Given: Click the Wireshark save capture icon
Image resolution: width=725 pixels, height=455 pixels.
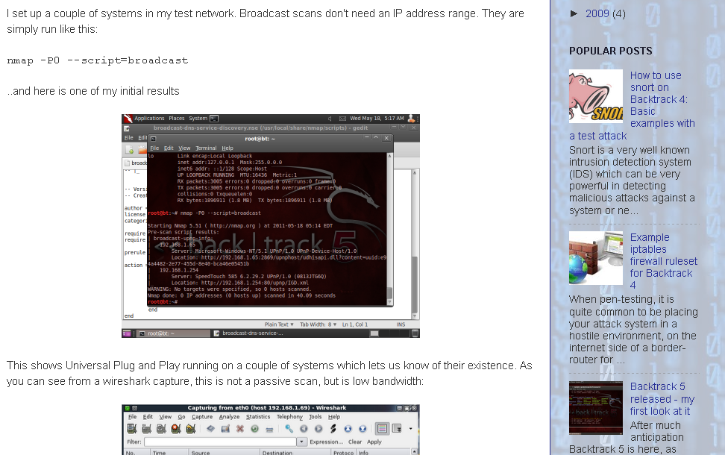Looking at the screenshot, I should pyautogui.click(x=225, y=429).
